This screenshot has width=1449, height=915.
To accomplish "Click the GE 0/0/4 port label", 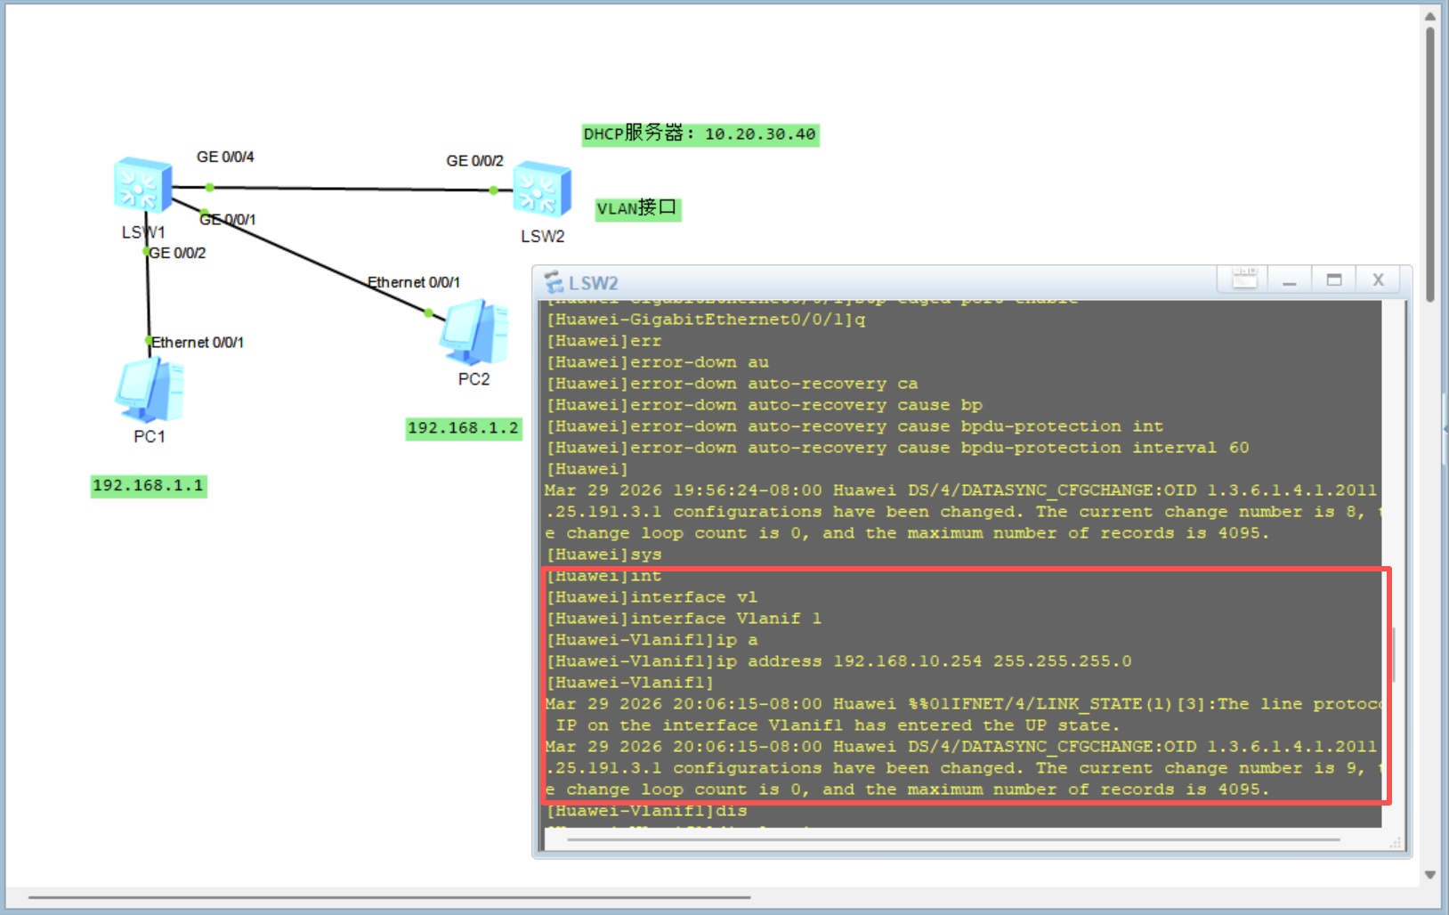I will pos(225,157).
